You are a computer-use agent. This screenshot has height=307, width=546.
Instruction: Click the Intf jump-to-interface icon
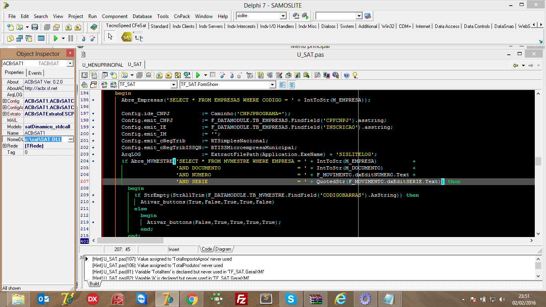[x=104, y=84]
